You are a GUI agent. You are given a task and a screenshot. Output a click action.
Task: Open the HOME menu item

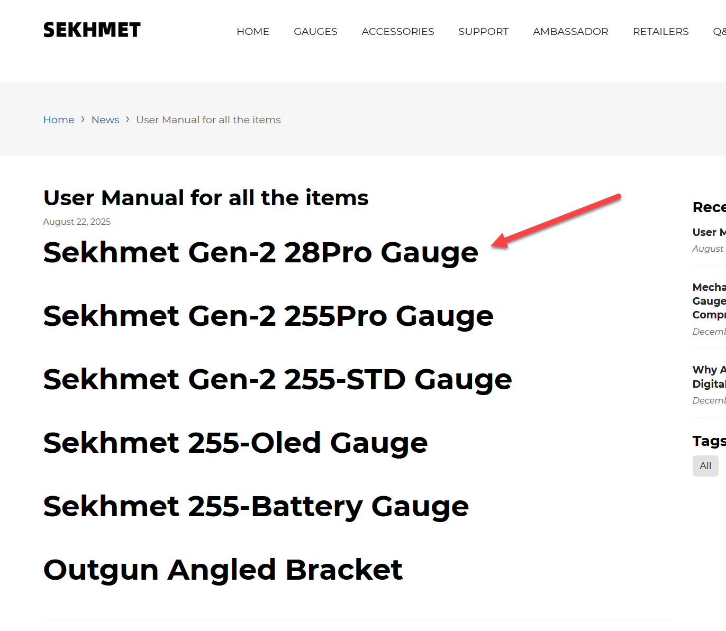point(253,32)
